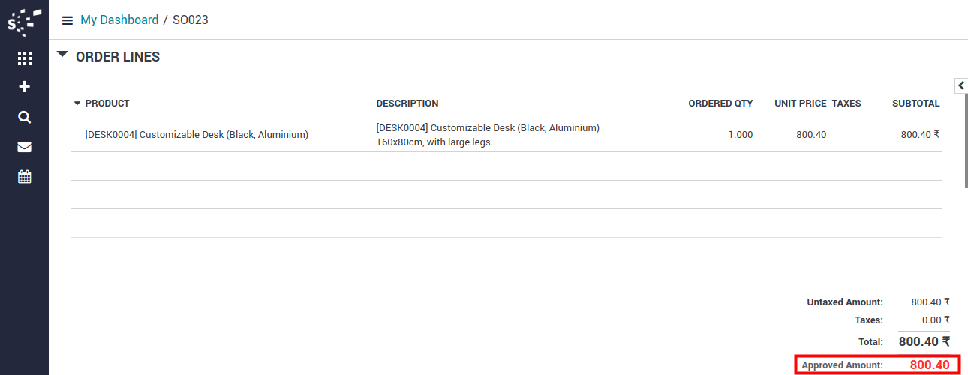This screenshot has height=375, width=968.
Task: Click the app logo in the sidebar
Action: point(24,21)
